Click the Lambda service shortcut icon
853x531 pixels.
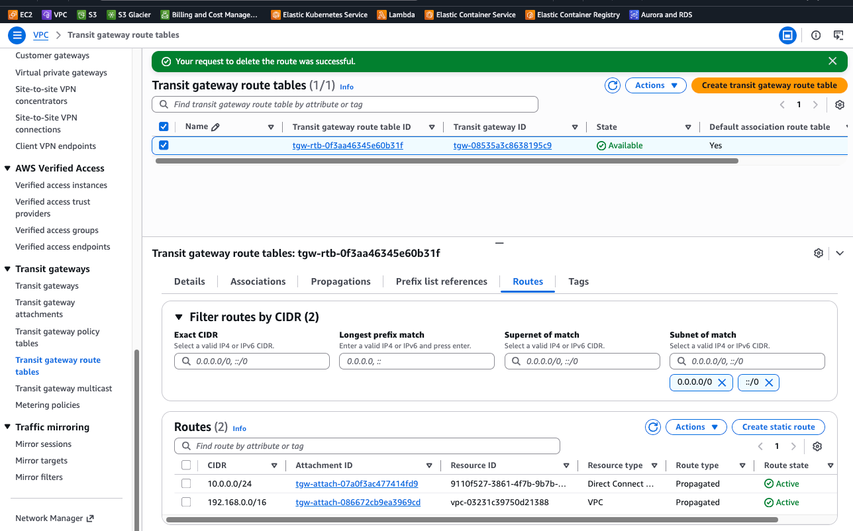click(381, 15)
